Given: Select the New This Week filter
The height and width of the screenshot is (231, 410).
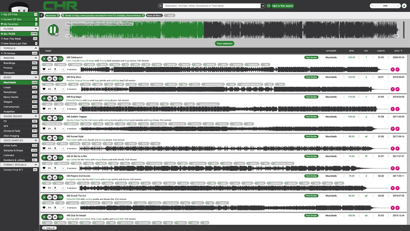Looking at the screenshot, I should pyautogui.click(x=19, y=38).
